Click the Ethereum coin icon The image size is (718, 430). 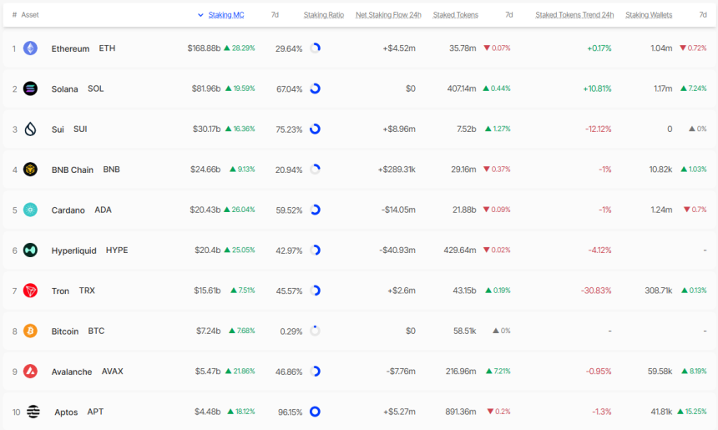pyautogui.click(x=30, y=48)
